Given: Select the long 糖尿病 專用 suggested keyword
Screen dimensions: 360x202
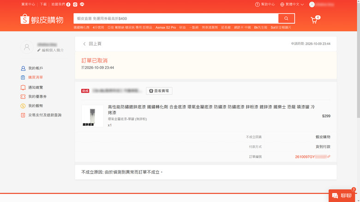Looking at the screenshot, I should point(130,28).
